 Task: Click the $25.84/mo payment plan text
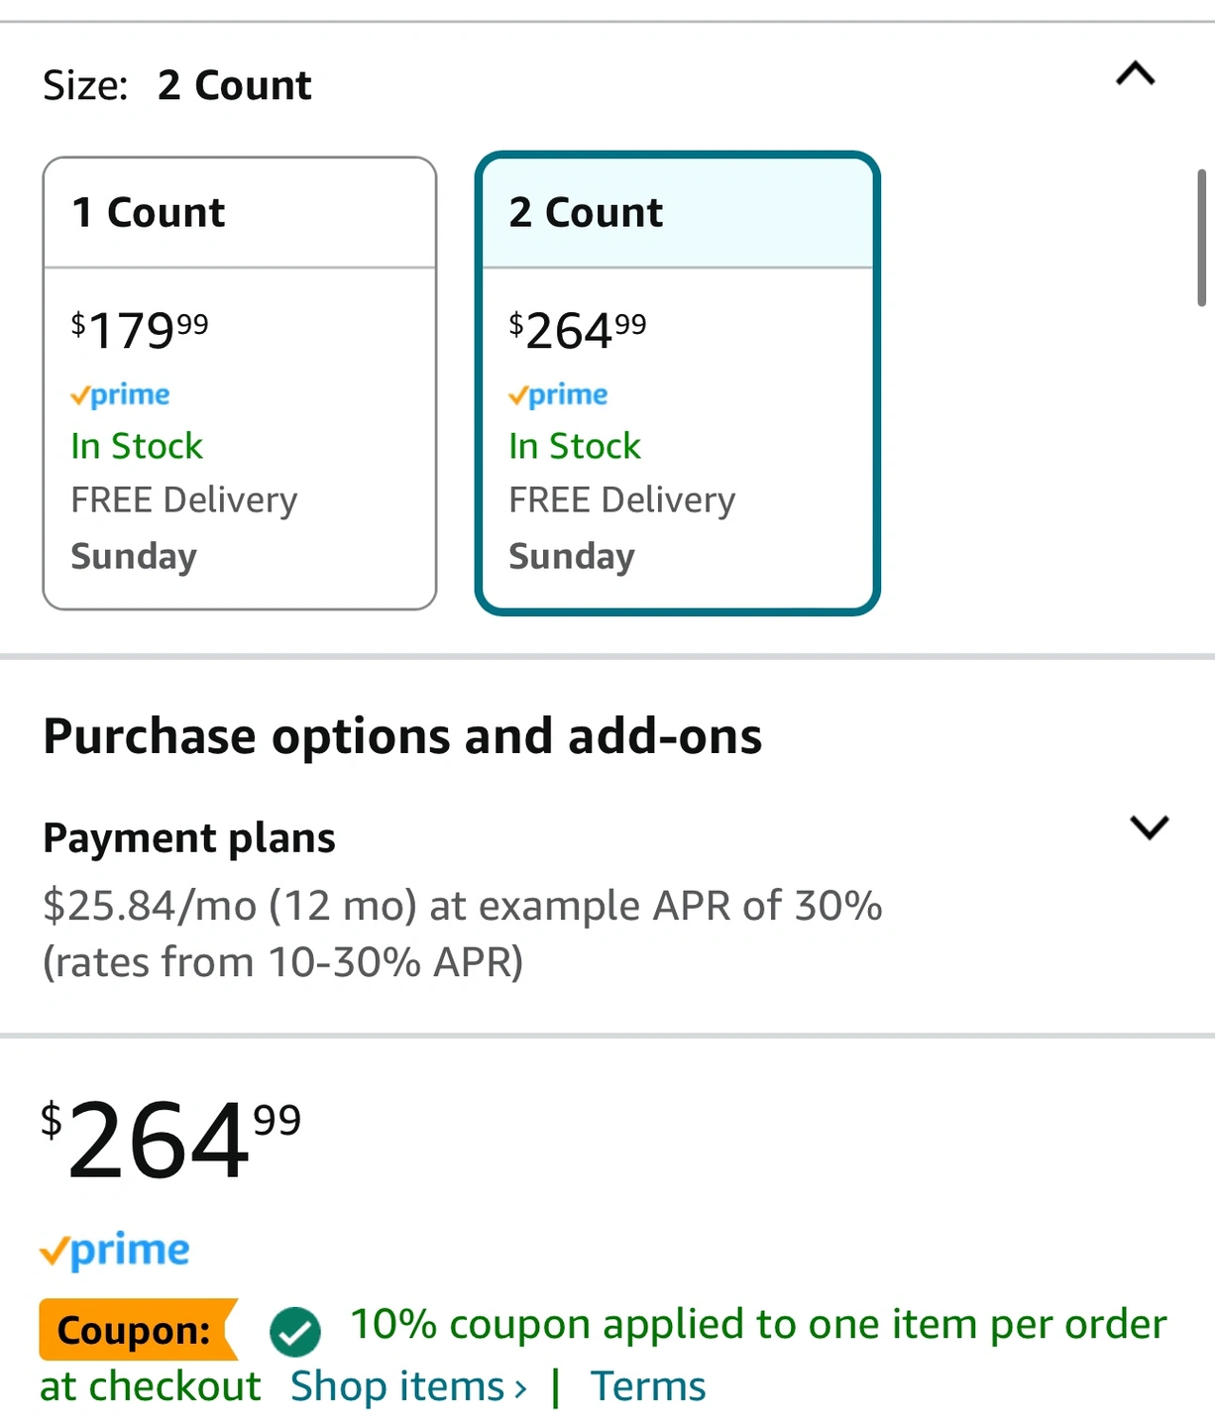[463, 933]
